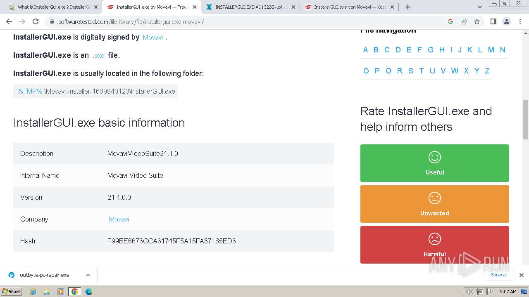Toggle the browser side panel
529x297 pixels.
tap(493, 21)
